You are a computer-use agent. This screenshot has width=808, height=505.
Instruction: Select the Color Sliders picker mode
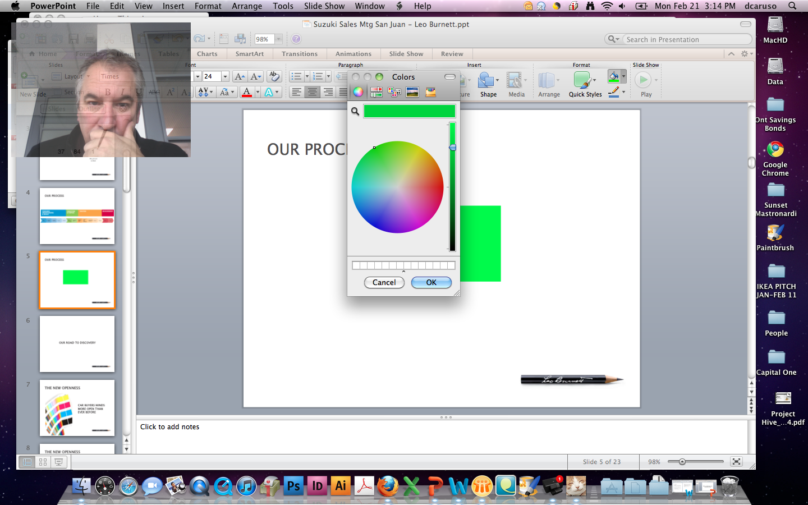coord(377,92)
